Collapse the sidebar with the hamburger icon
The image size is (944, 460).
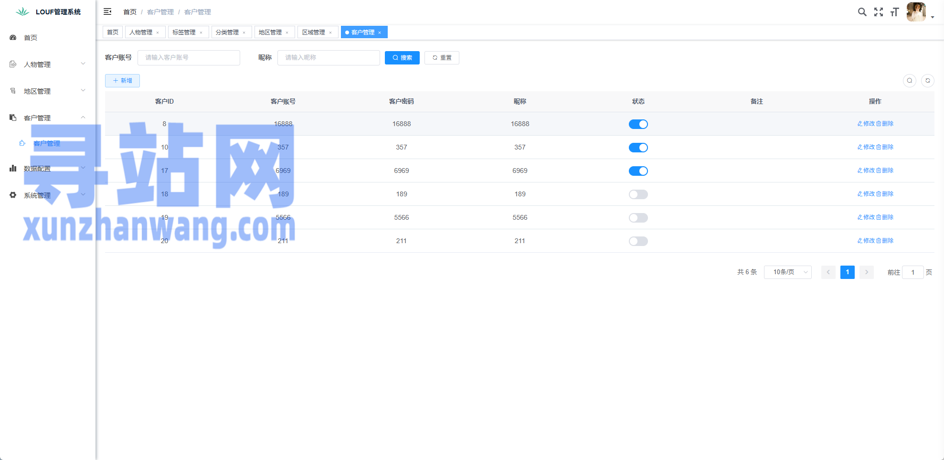coord(107,11)
